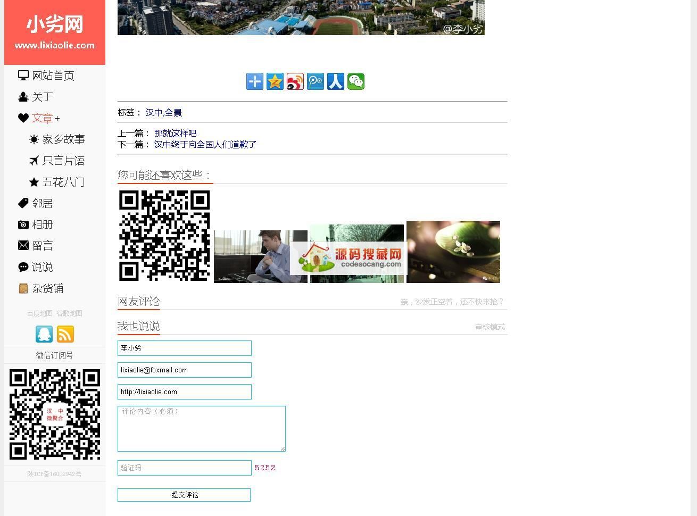
Task: Open the previous article 那就这样吧
Action: [x=175, y=133]
